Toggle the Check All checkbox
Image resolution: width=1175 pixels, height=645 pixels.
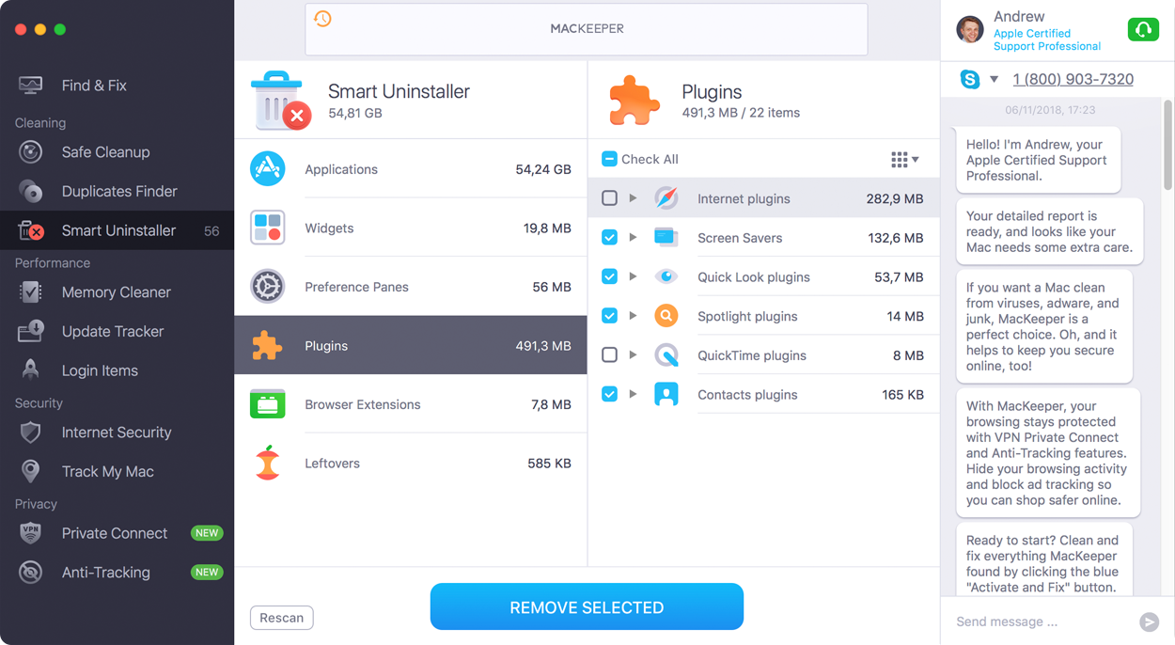(x=609, y=159)
